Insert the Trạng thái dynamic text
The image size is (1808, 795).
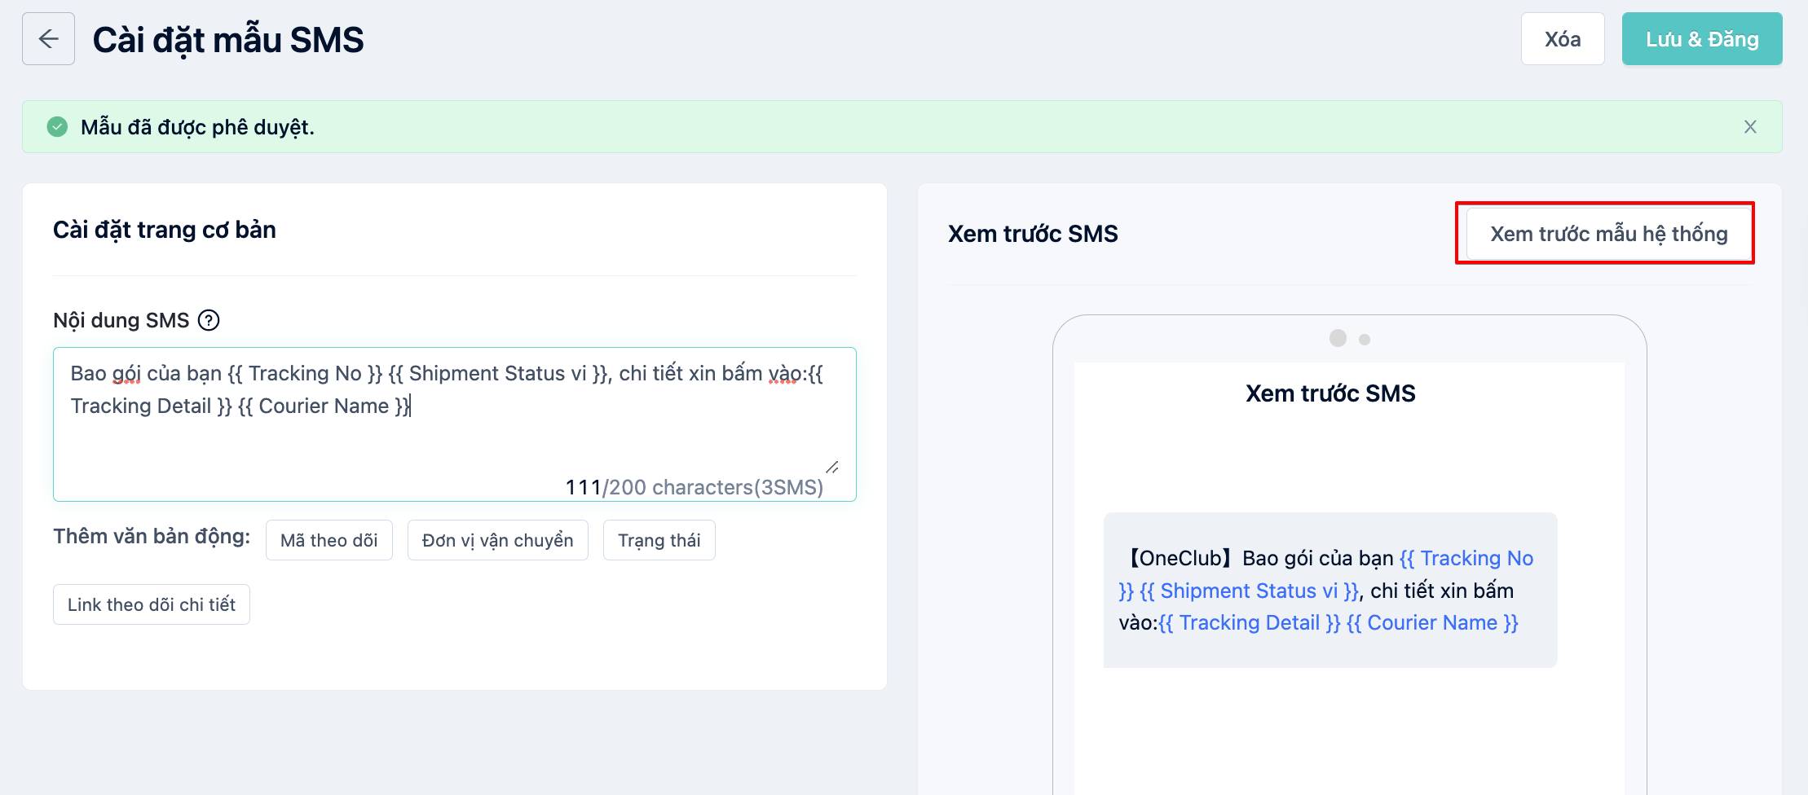coord(659,540)
